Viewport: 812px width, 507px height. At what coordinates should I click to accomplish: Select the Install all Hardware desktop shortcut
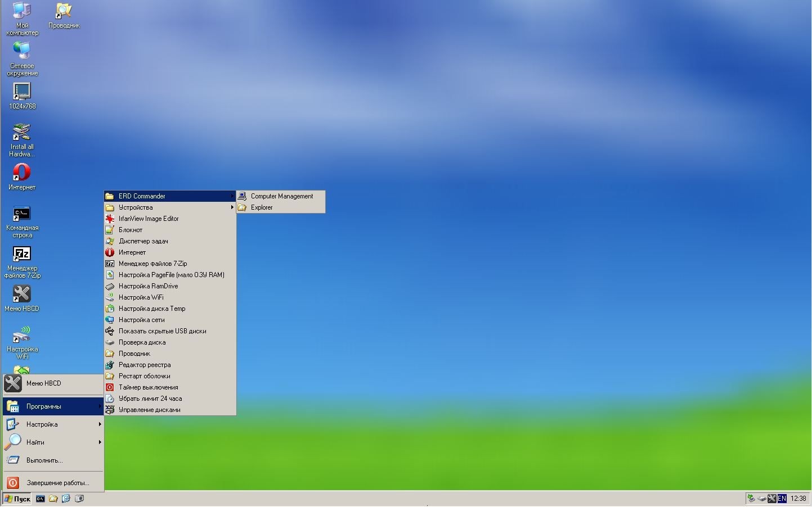(x=22, y=140)
